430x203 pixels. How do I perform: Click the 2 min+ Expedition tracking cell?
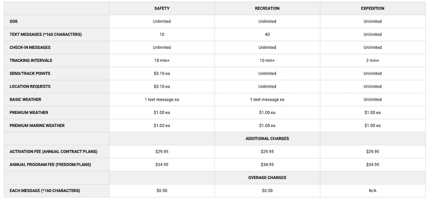pos(372,60)
